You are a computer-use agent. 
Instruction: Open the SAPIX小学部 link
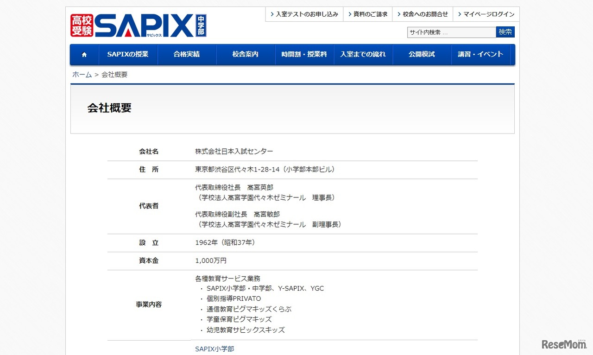[x=214, y=349]
